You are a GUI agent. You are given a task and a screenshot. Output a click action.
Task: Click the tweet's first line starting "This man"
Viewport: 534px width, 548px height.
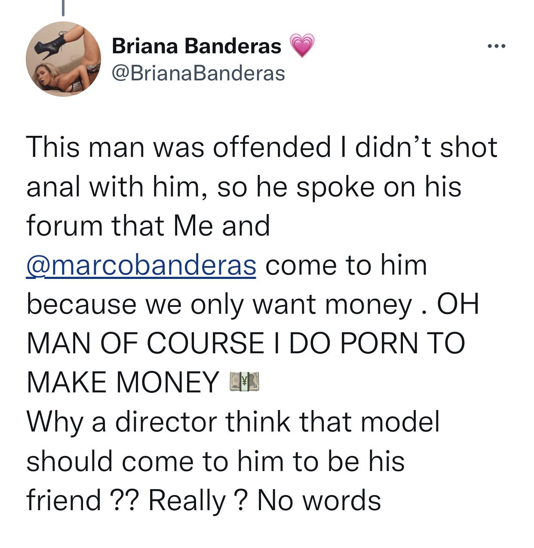coord(261,147)
